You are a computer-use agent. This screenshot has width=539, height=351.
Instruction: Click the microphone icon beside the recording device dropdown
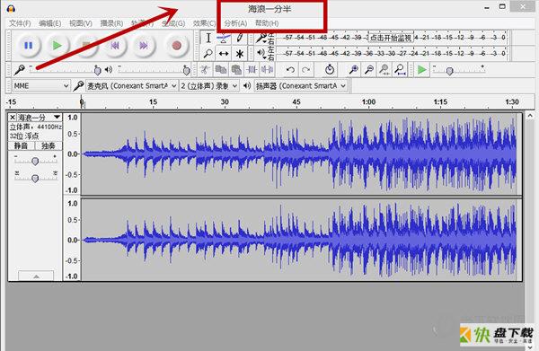(x=78, y=85)
